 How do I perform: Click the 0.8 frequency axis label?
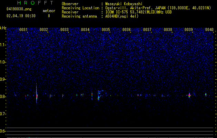[x=3, y=97]
